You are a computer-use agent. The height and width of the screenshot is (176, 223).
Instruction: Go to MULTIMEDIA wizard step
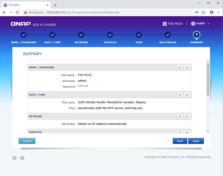[x=168, y=35]
